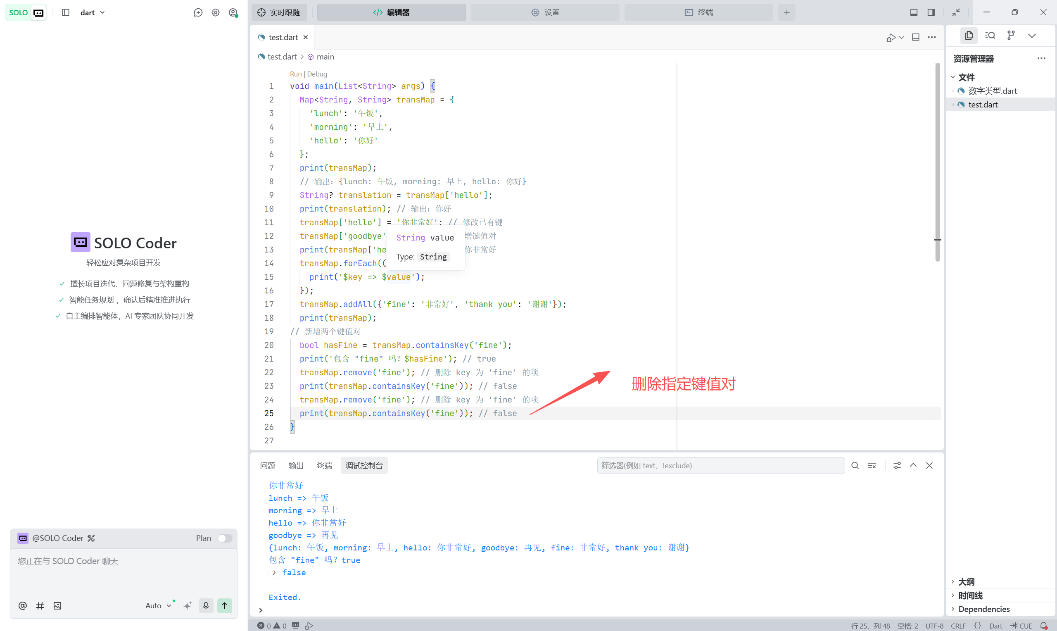Toggle the bottom panel layout icon

(x=914, y=12)
